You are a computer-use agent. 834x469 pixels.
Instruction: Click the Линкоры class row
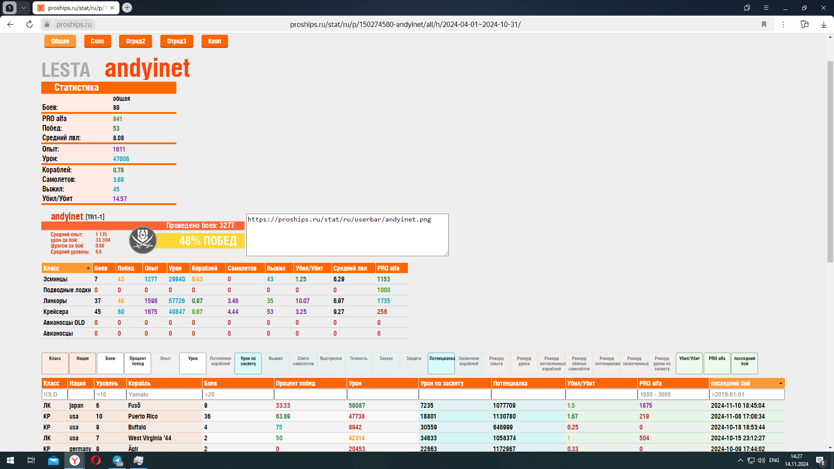click(225, 301)
